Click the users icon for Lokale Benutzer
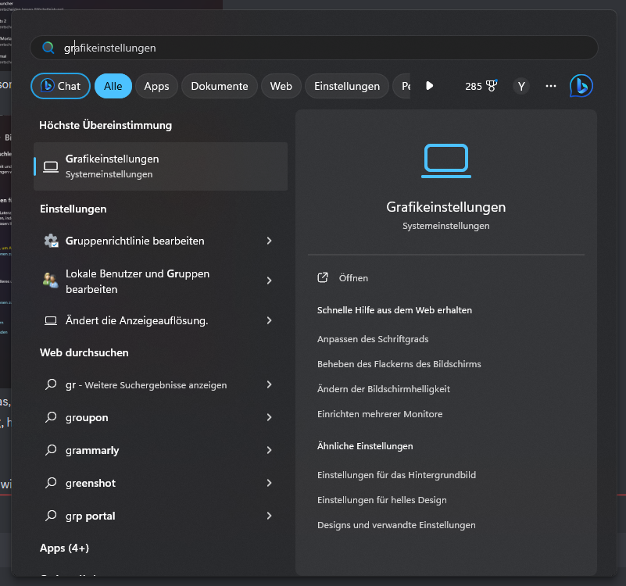 point(51,280)
